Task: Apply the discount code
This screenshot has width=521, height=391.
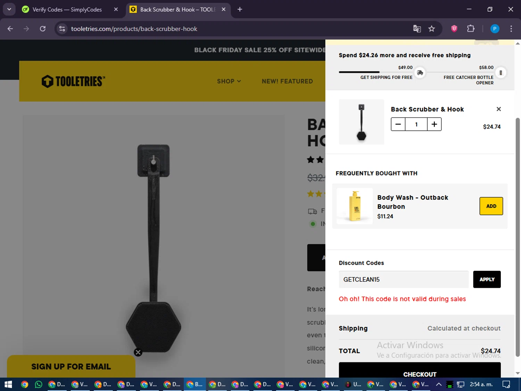Action: click(487, 279)
